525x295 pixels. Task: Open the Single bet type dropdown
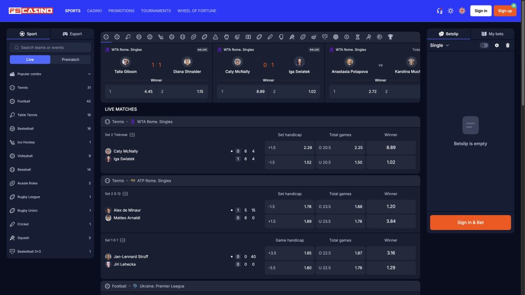pyautogui.click(x=439, y=45)
